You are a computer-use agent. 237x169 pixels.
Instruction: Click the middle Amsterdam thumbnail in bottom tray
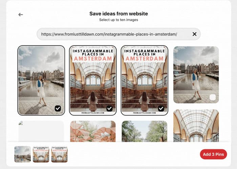click(41, 154)
